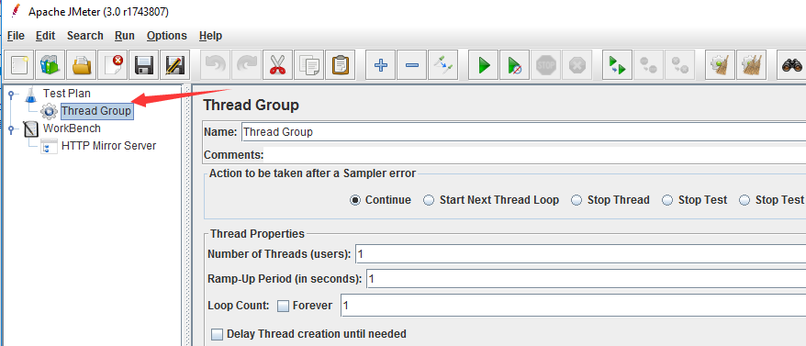Focus the Ramp-Up Period field
Screen dimensions: 806x346
click(587, 280)
